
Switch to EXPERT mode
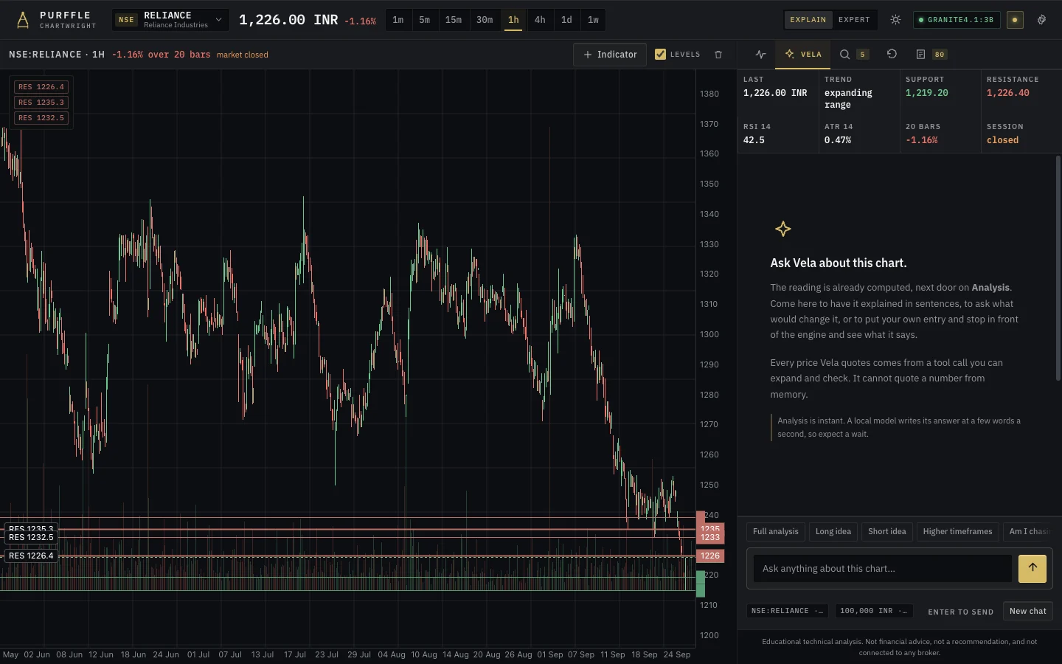854,20
